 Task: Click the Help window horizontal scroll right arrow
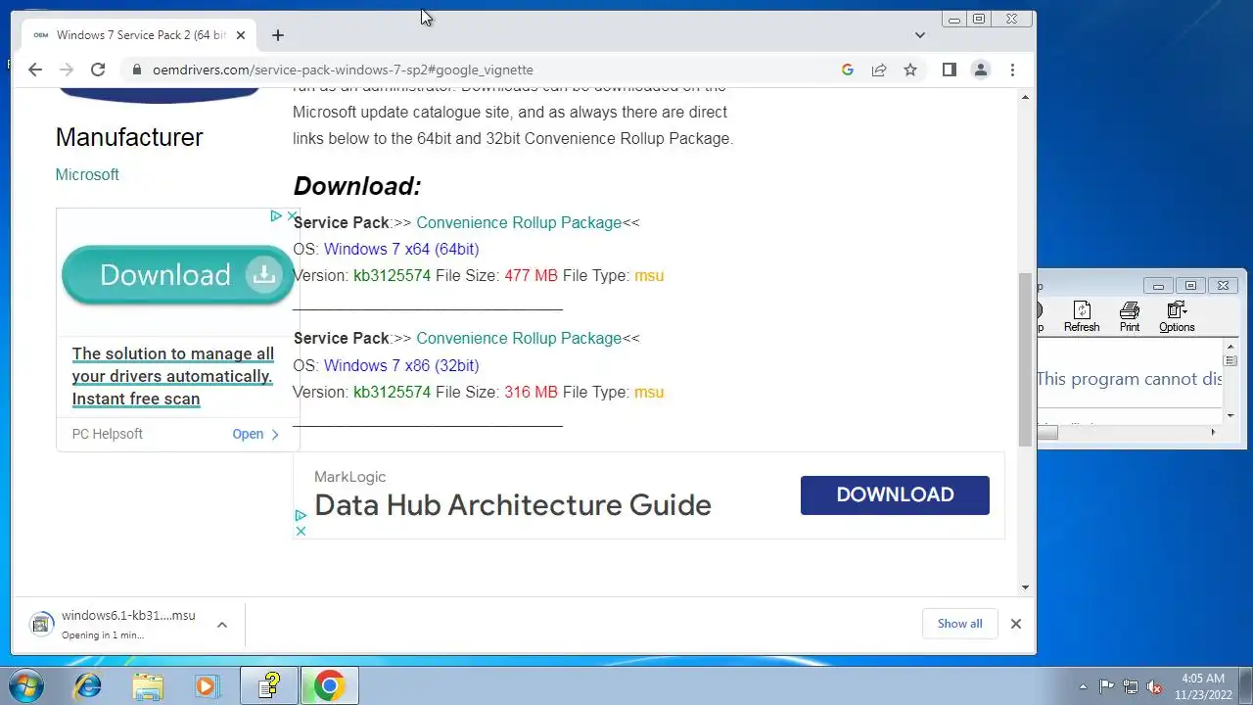click(x=1213, y=432)
